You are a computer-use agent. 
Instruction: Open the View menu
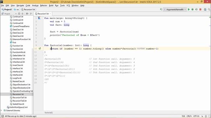(13, 6)
